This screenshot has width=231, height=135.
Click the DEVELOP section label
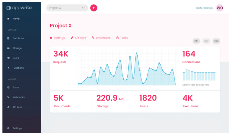(x=12, y=30)
